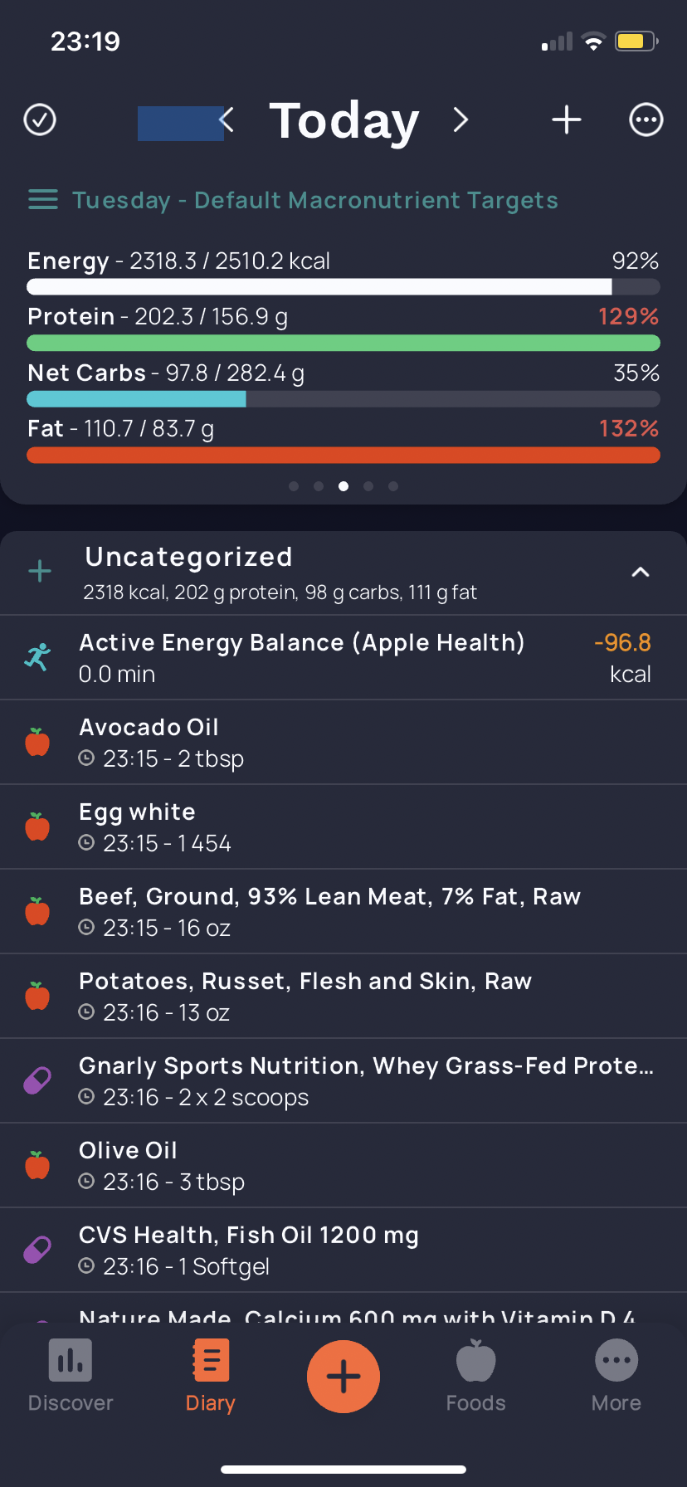Collapse the Uncategorized group chevron

point(641,572)
